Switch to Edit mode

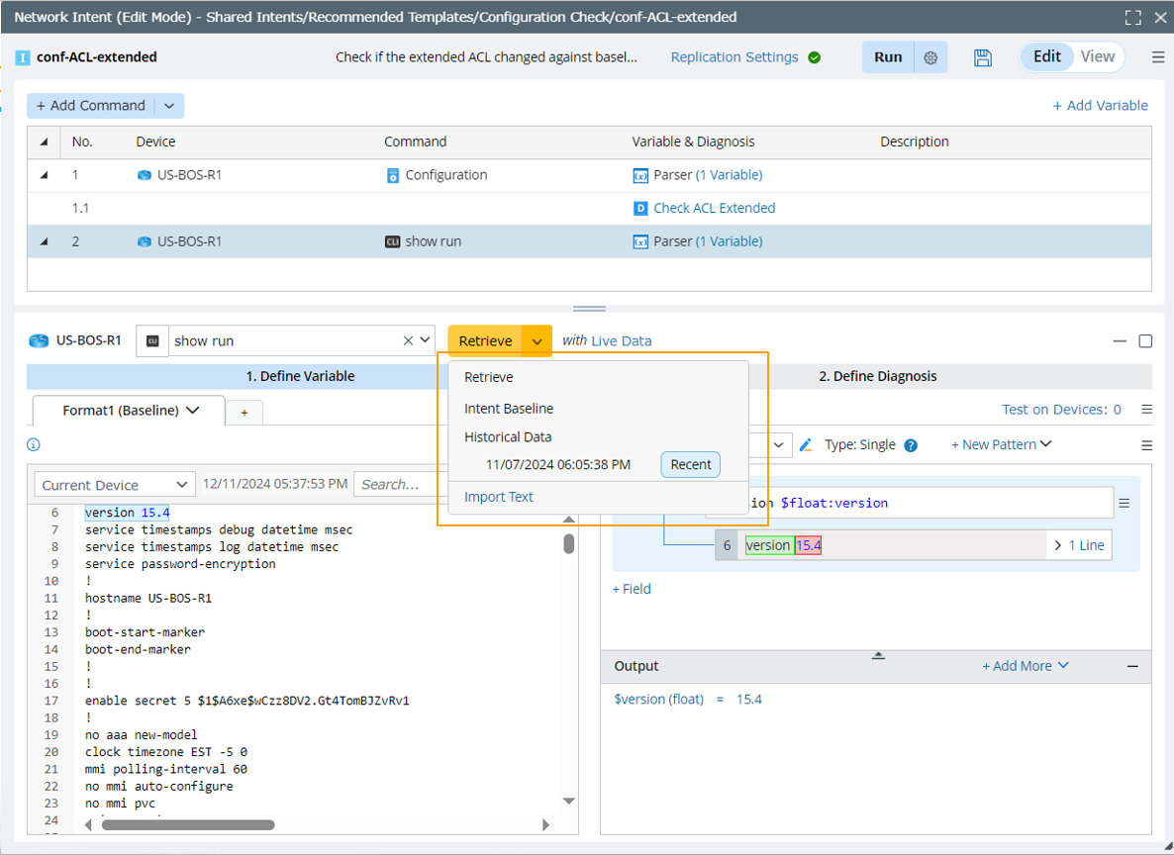[x=1046, y=56]
